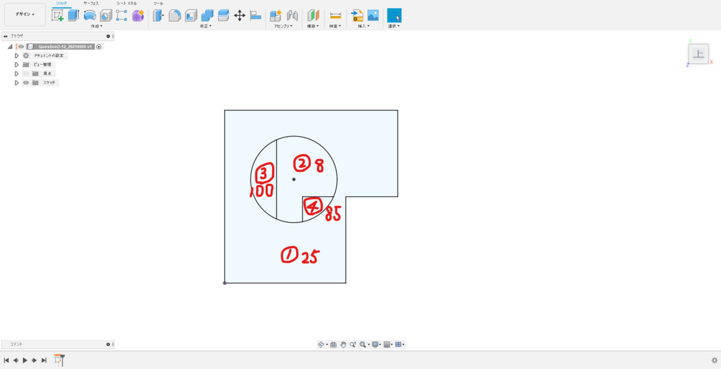
Task: Open Grid and Snaps settings icon
Action: (387, 344)
